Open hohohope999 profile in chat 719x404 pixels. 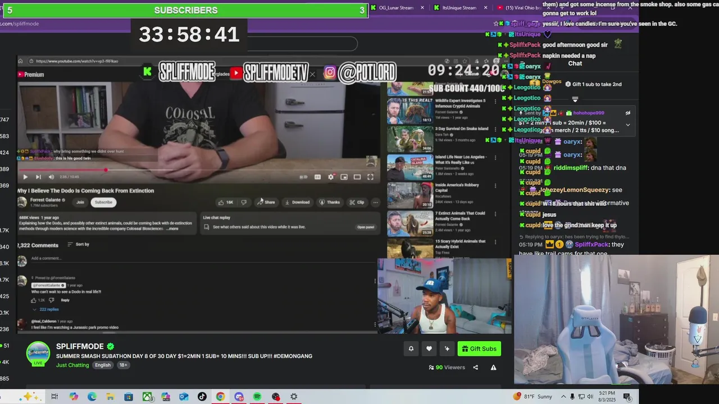coord(588,113)
